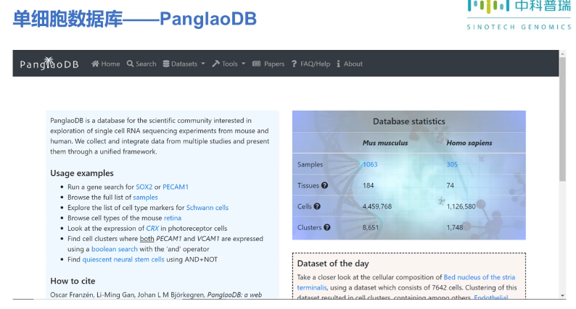This screenshot has height=309, width=576.
Task: Click the Papers newspaper icon
Action: pyautogui.click(x=256, y=64)
